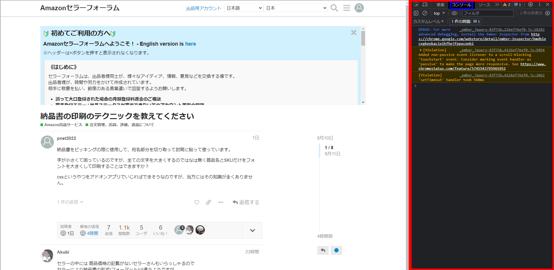Open the forum search magnifier icon

pyautogui.click(x=334, y=8)
